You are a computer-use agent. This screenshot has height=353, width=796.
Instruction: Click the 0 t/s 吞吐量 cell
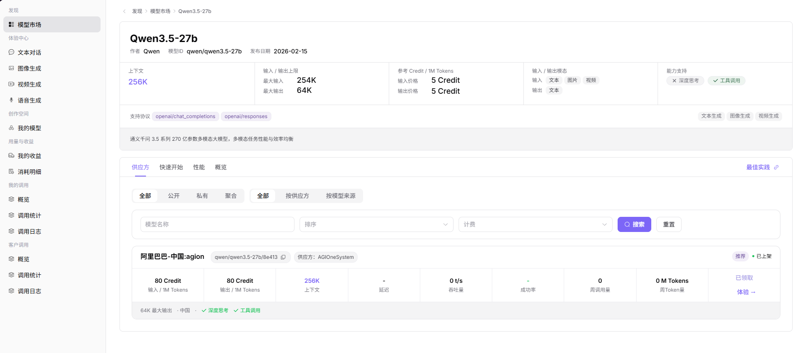pos(456,285)
